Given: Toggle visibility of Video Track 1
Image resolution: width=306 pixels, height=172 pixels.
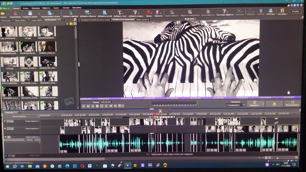Looking at the screenshot, I should (x=8, y=128).
